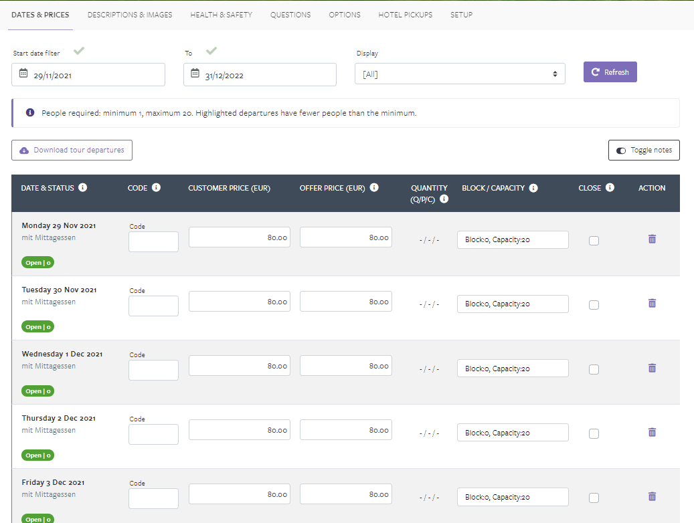Tick Close checkbox for Monday 29 Nov
This screenshot has width=694, height=523.
594,241
